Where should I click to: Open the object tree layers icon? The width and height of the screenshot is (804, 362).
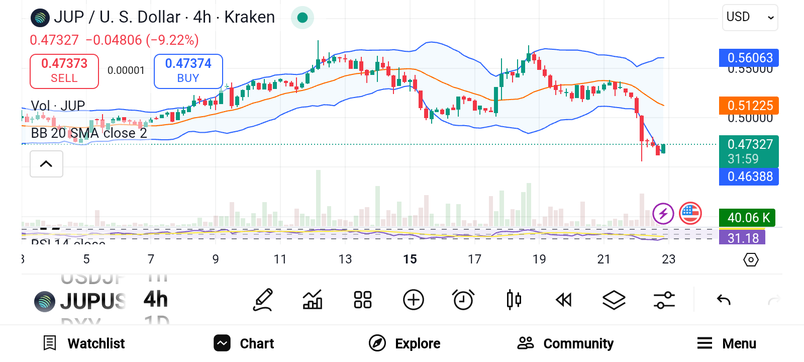614,300
